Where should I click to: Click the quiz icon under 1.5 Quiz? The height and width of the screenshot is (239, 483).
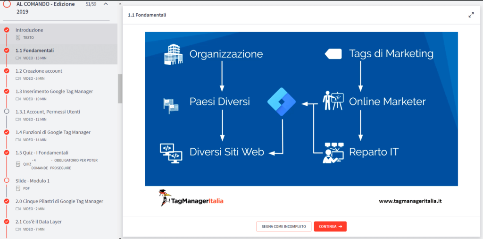(18, 164)
